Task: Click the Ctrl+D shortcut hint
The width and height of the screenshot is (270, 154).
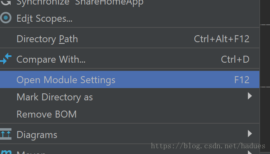Action: 235,59
